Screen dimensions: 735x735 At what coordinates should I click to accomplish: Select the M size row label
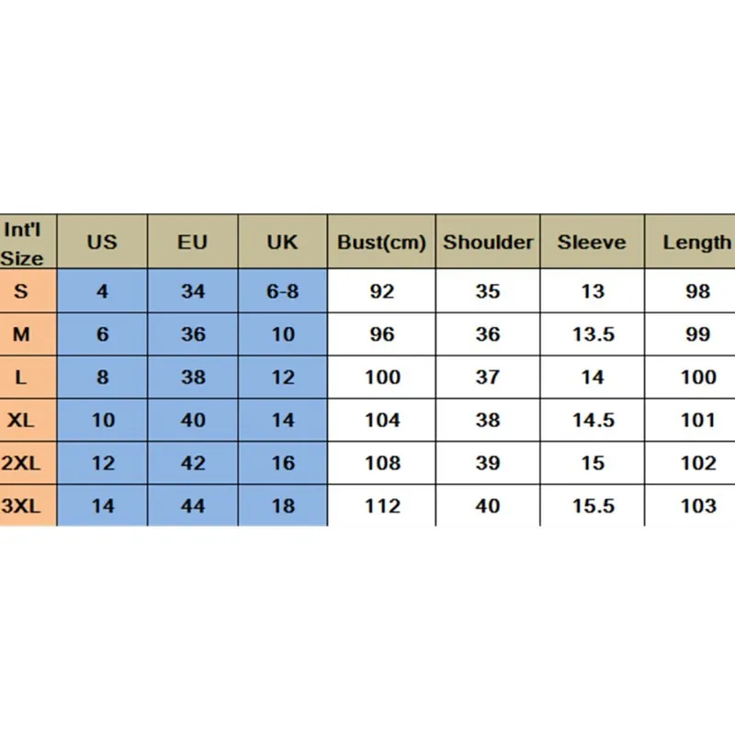28,334
